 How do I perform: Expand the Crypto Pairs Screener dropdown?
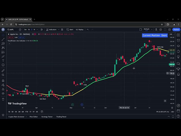coord(26,117)
